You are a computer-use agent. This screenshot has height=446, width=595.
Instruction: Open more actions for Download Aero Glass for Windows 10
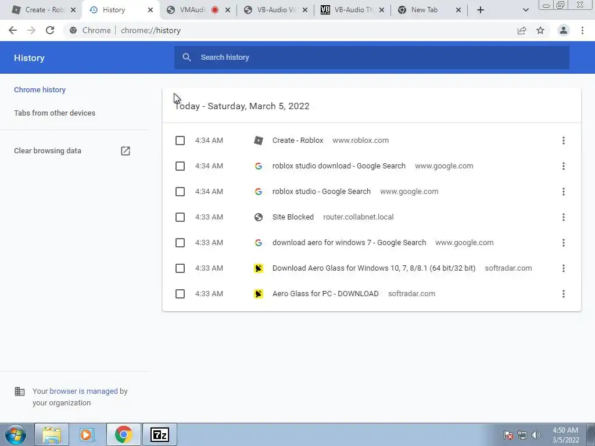pos(564,268)
